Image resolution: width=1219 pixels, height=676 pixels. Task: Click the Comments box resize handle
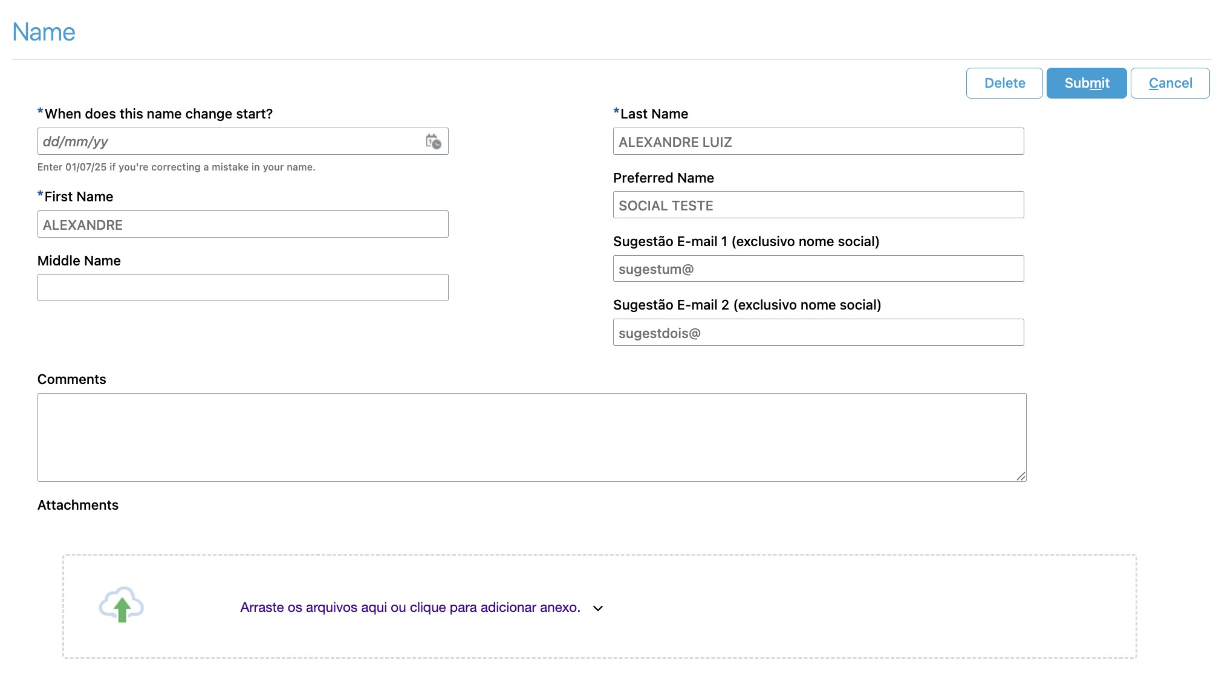pyautogui.click(x=1022, y=475)
